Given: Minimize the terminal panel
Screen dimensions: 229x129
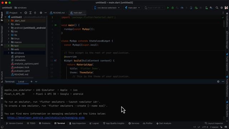Looking at the screenshot, I should [x=223, y=81].
